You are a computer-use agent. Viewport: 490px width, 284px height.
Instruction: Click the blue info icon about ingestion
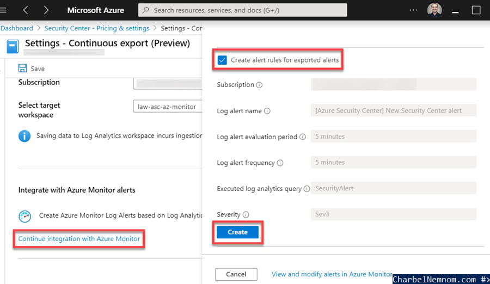(x=24, y=136)
